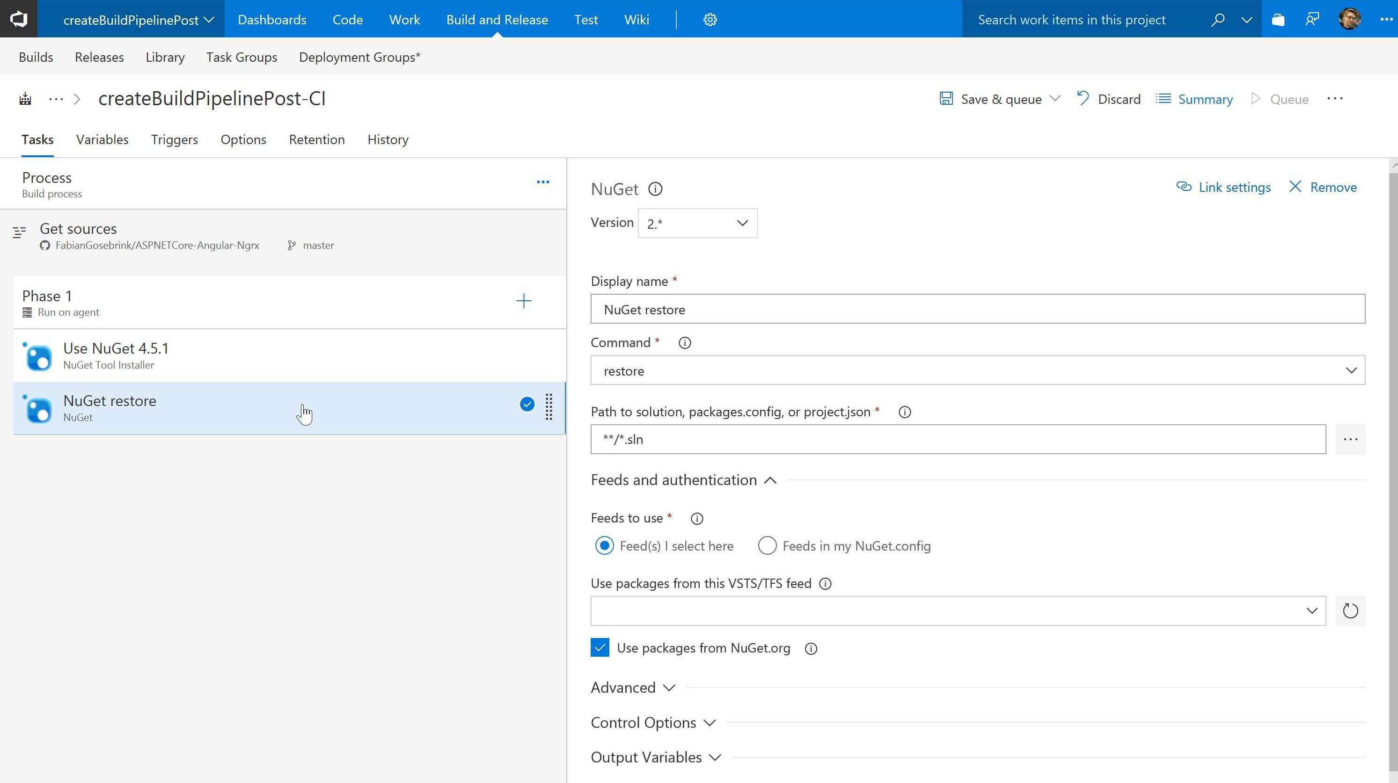Click the browse ellipsis button beside solution path
Image resolution: width=1398 pixels, height=783 pixels.
tap(1350, 439)
